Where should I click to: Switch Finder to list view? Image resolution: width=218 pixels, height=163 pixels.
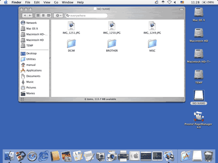coord(43,15)
